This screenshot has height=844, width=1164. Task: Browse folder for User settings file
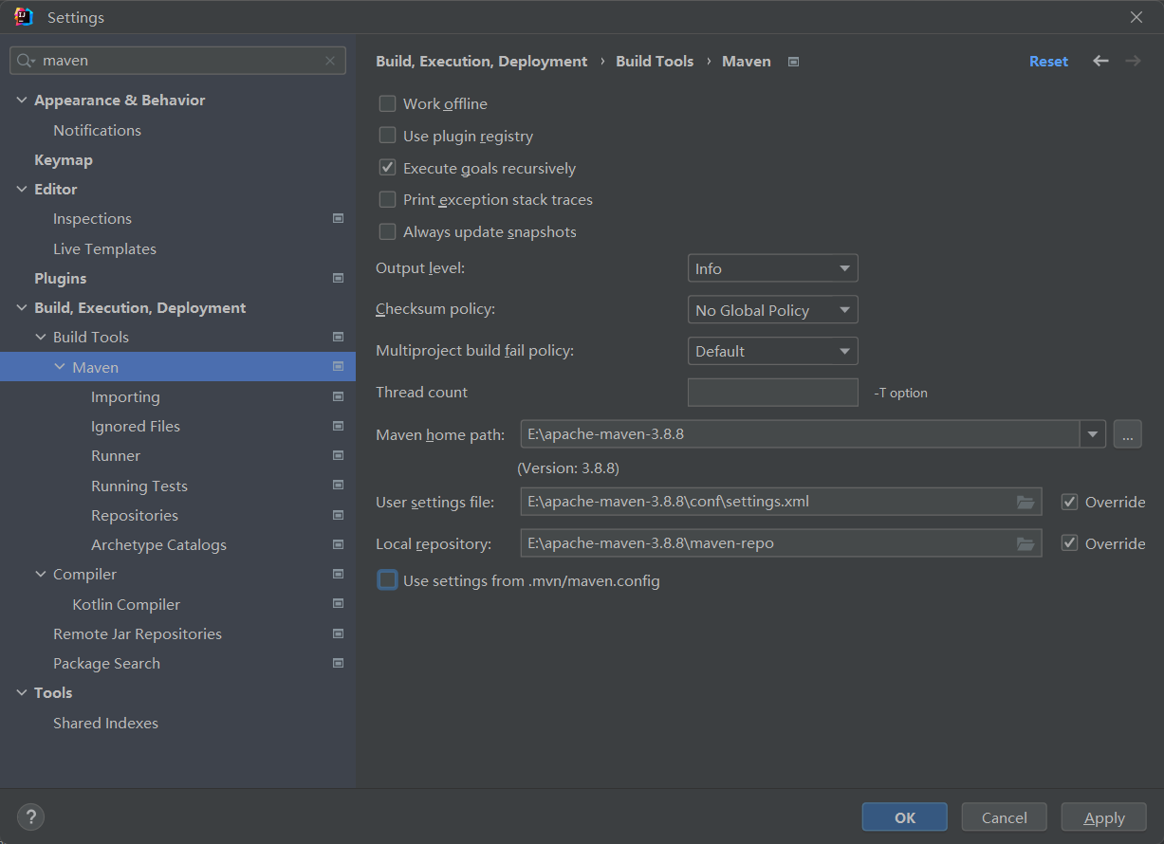point(1025,502)
